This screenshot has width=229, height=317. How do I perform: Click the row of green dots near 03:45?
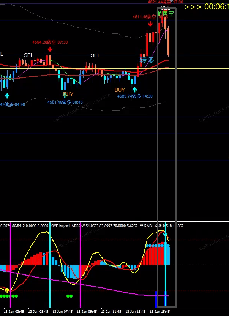point(9,296)
